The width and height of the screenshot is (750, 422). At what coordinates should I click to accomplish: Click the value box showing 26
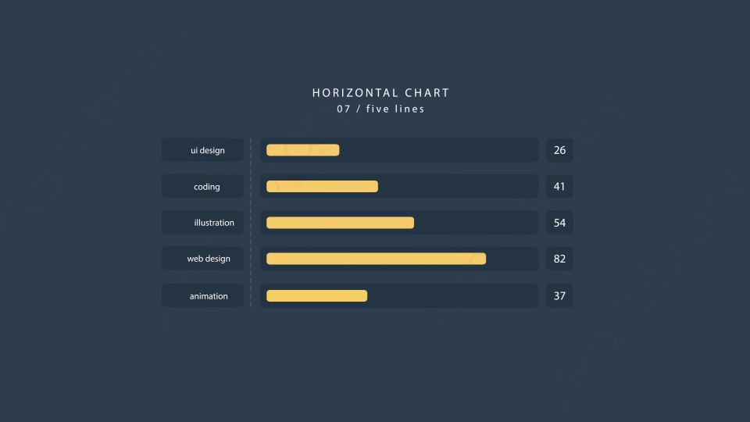[x=559, y=150]
